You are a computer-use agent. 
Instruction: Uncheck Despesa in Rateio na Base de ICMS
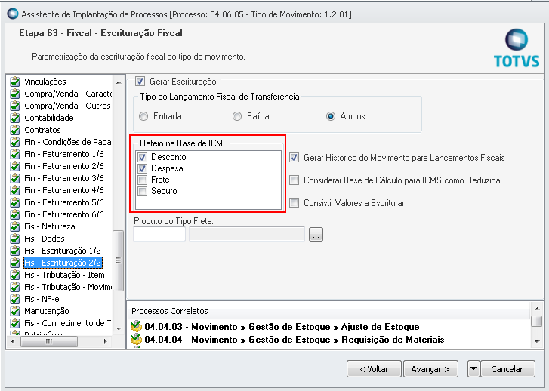142,168
